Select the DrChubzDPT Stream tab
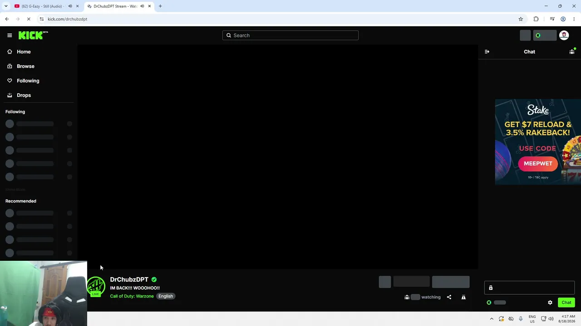Image resolution: width=581 pixels, height=326 pixels. 114,6
